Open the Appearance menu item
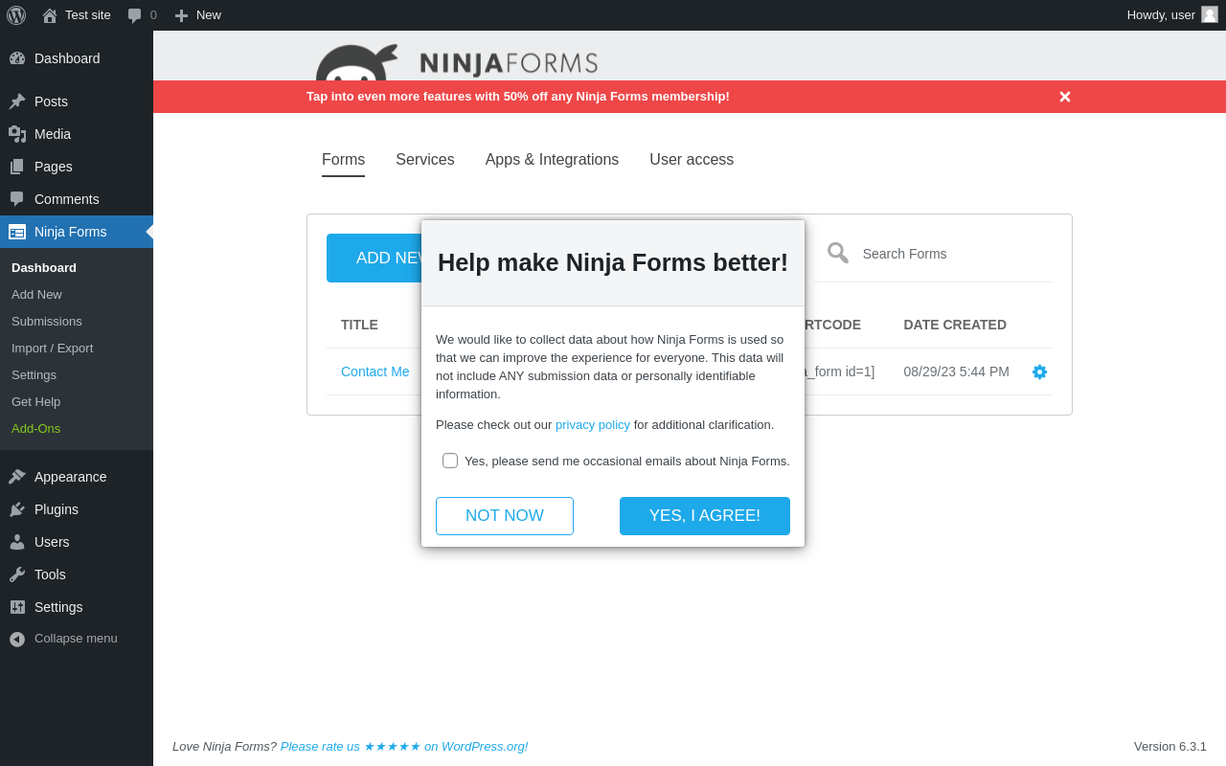This screenshot has width=1226, height=766. [77, 477]
